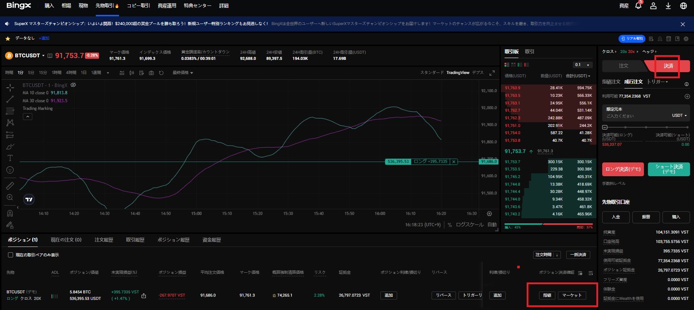Click the download app icon
694x310 pixels.
click(x=668, y=6)
